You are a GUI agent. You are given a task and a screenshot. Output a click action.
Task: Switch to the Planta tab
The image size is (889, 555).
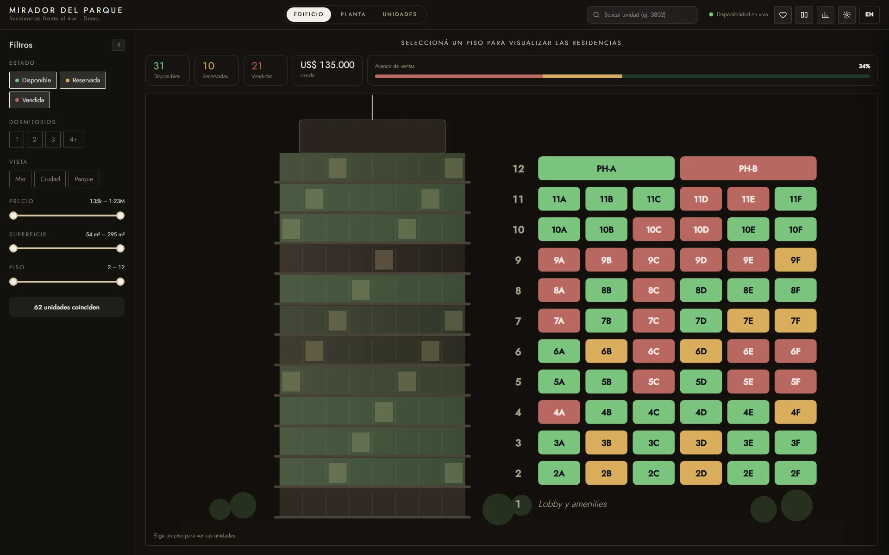(353, 14)
